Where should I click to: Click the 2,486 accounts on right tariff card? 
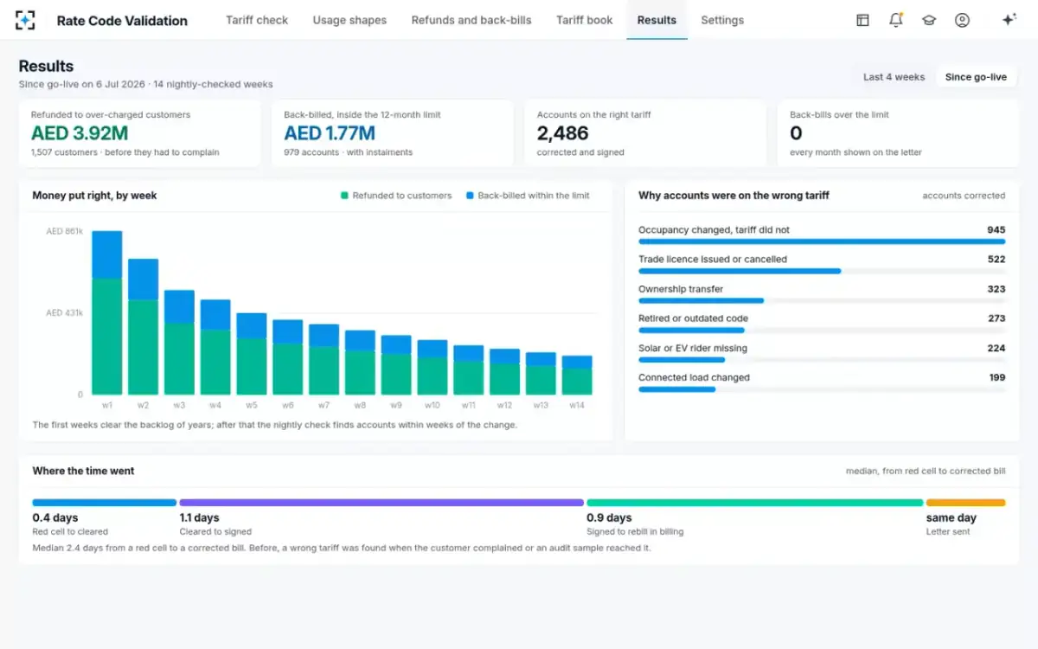tap(645, 133)
